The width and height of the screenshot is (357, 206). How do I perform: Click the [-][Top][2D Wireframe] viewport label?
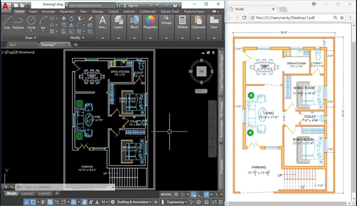(x=18, y=52)
